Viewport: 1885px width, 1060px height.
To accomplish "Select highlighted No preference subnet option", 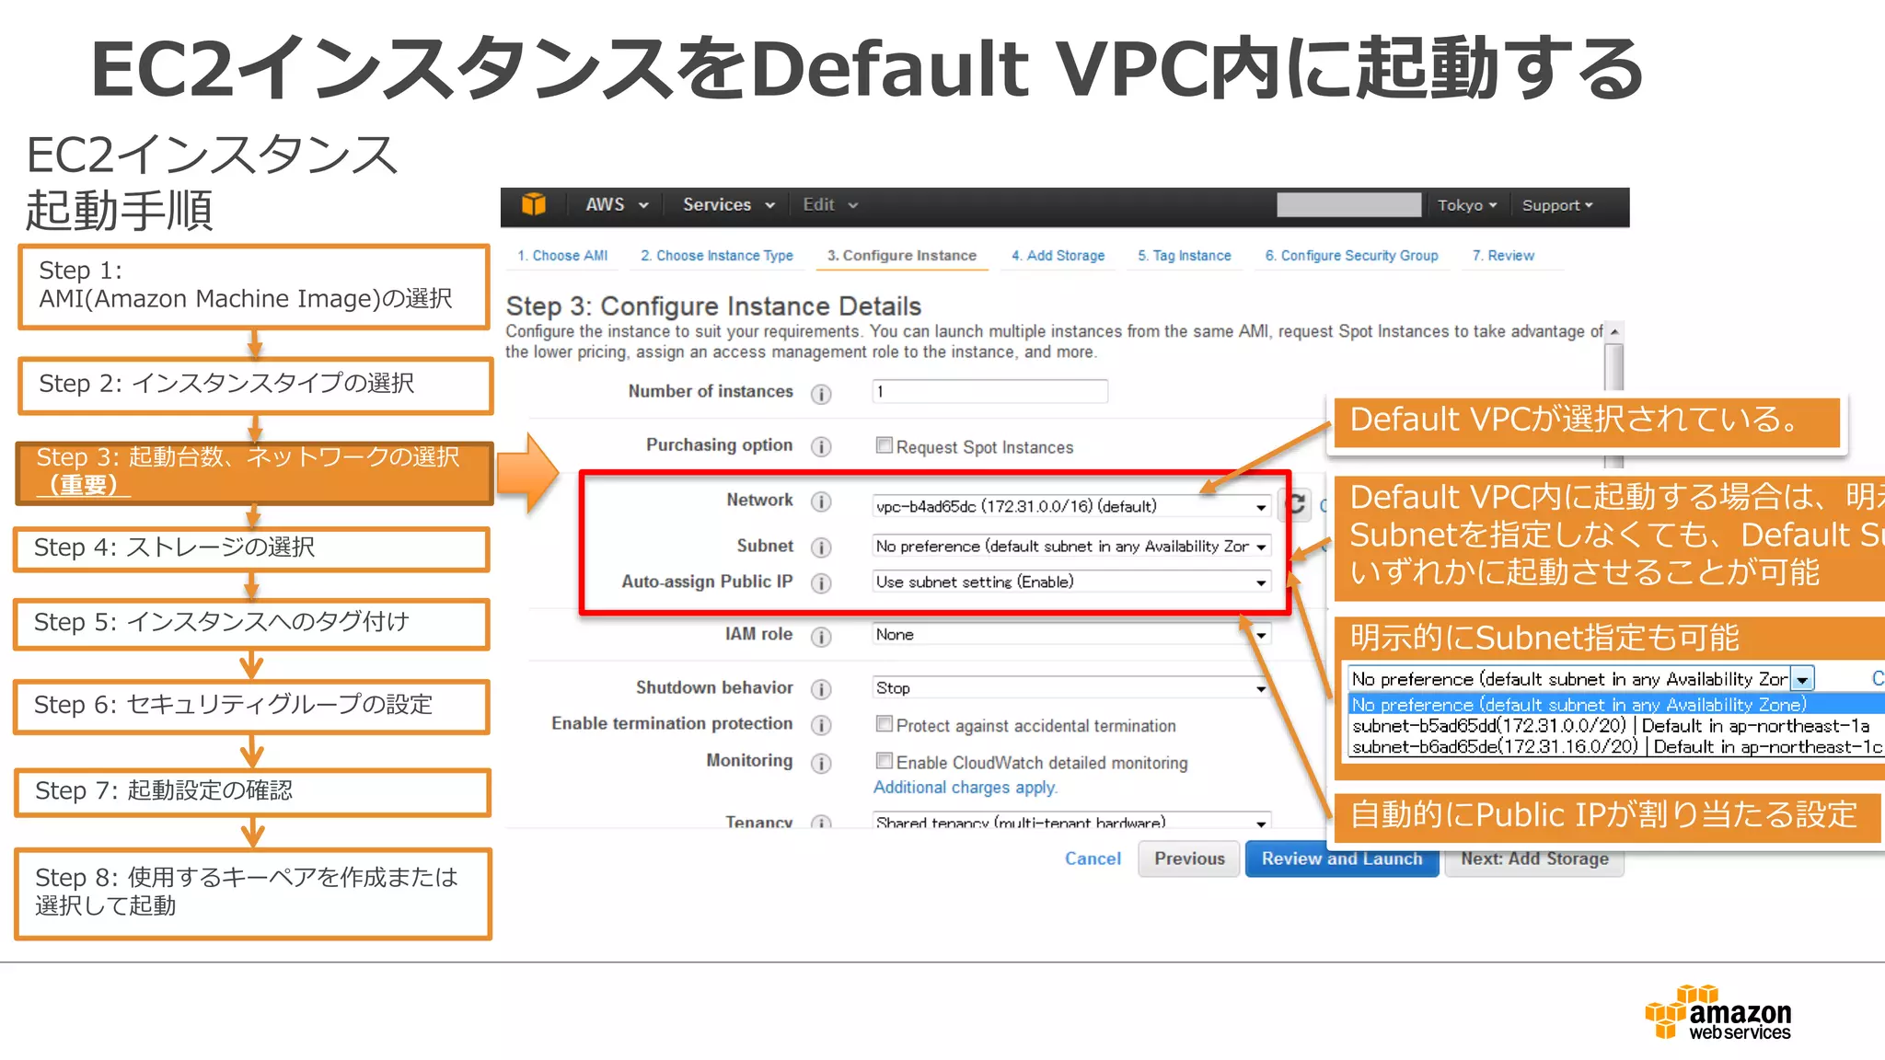I will click(1616, 705).
